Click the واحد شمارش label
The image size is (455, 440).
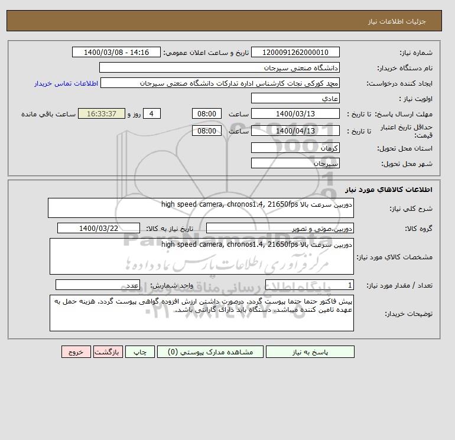pyautogui.click(x=171, y=285)
